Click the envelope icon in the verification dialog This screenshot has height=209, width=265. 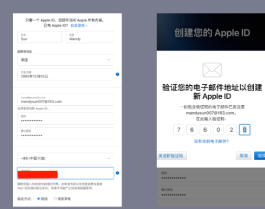(212, 70)
